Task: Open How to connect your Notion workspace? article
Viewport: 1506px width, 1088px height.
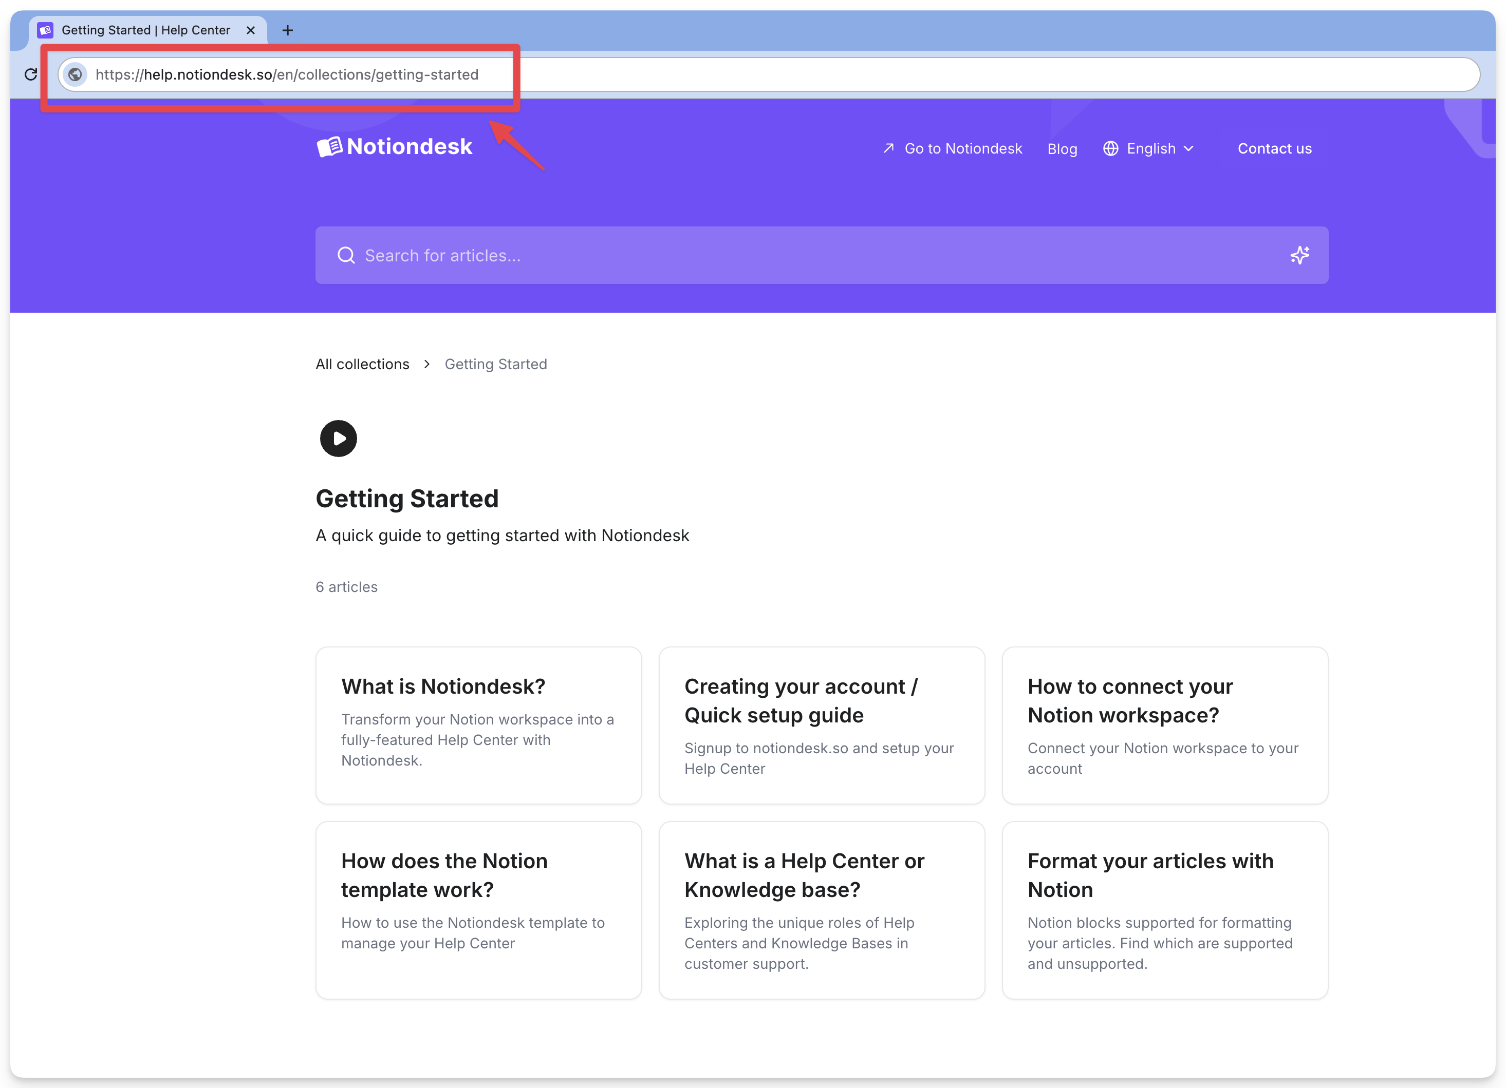Action: (1165, 726)
